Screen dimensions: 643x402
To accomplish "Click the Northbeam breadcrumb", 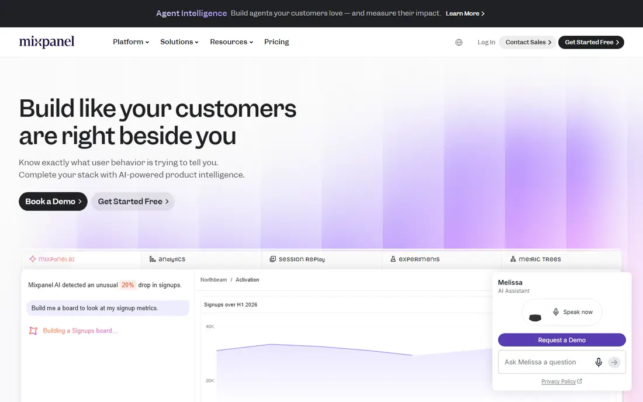I will [213, 279].
